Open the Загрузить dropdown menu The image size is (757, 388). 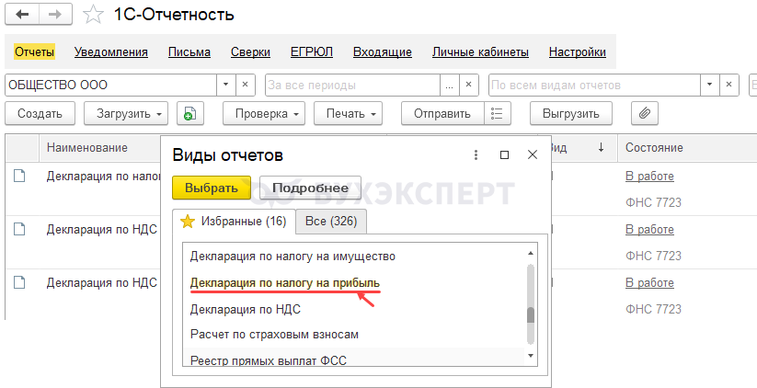point(126,114)
